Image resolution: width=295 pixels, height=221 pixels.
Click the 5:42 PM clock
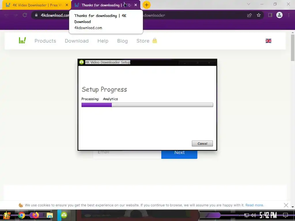pos(268,215)
